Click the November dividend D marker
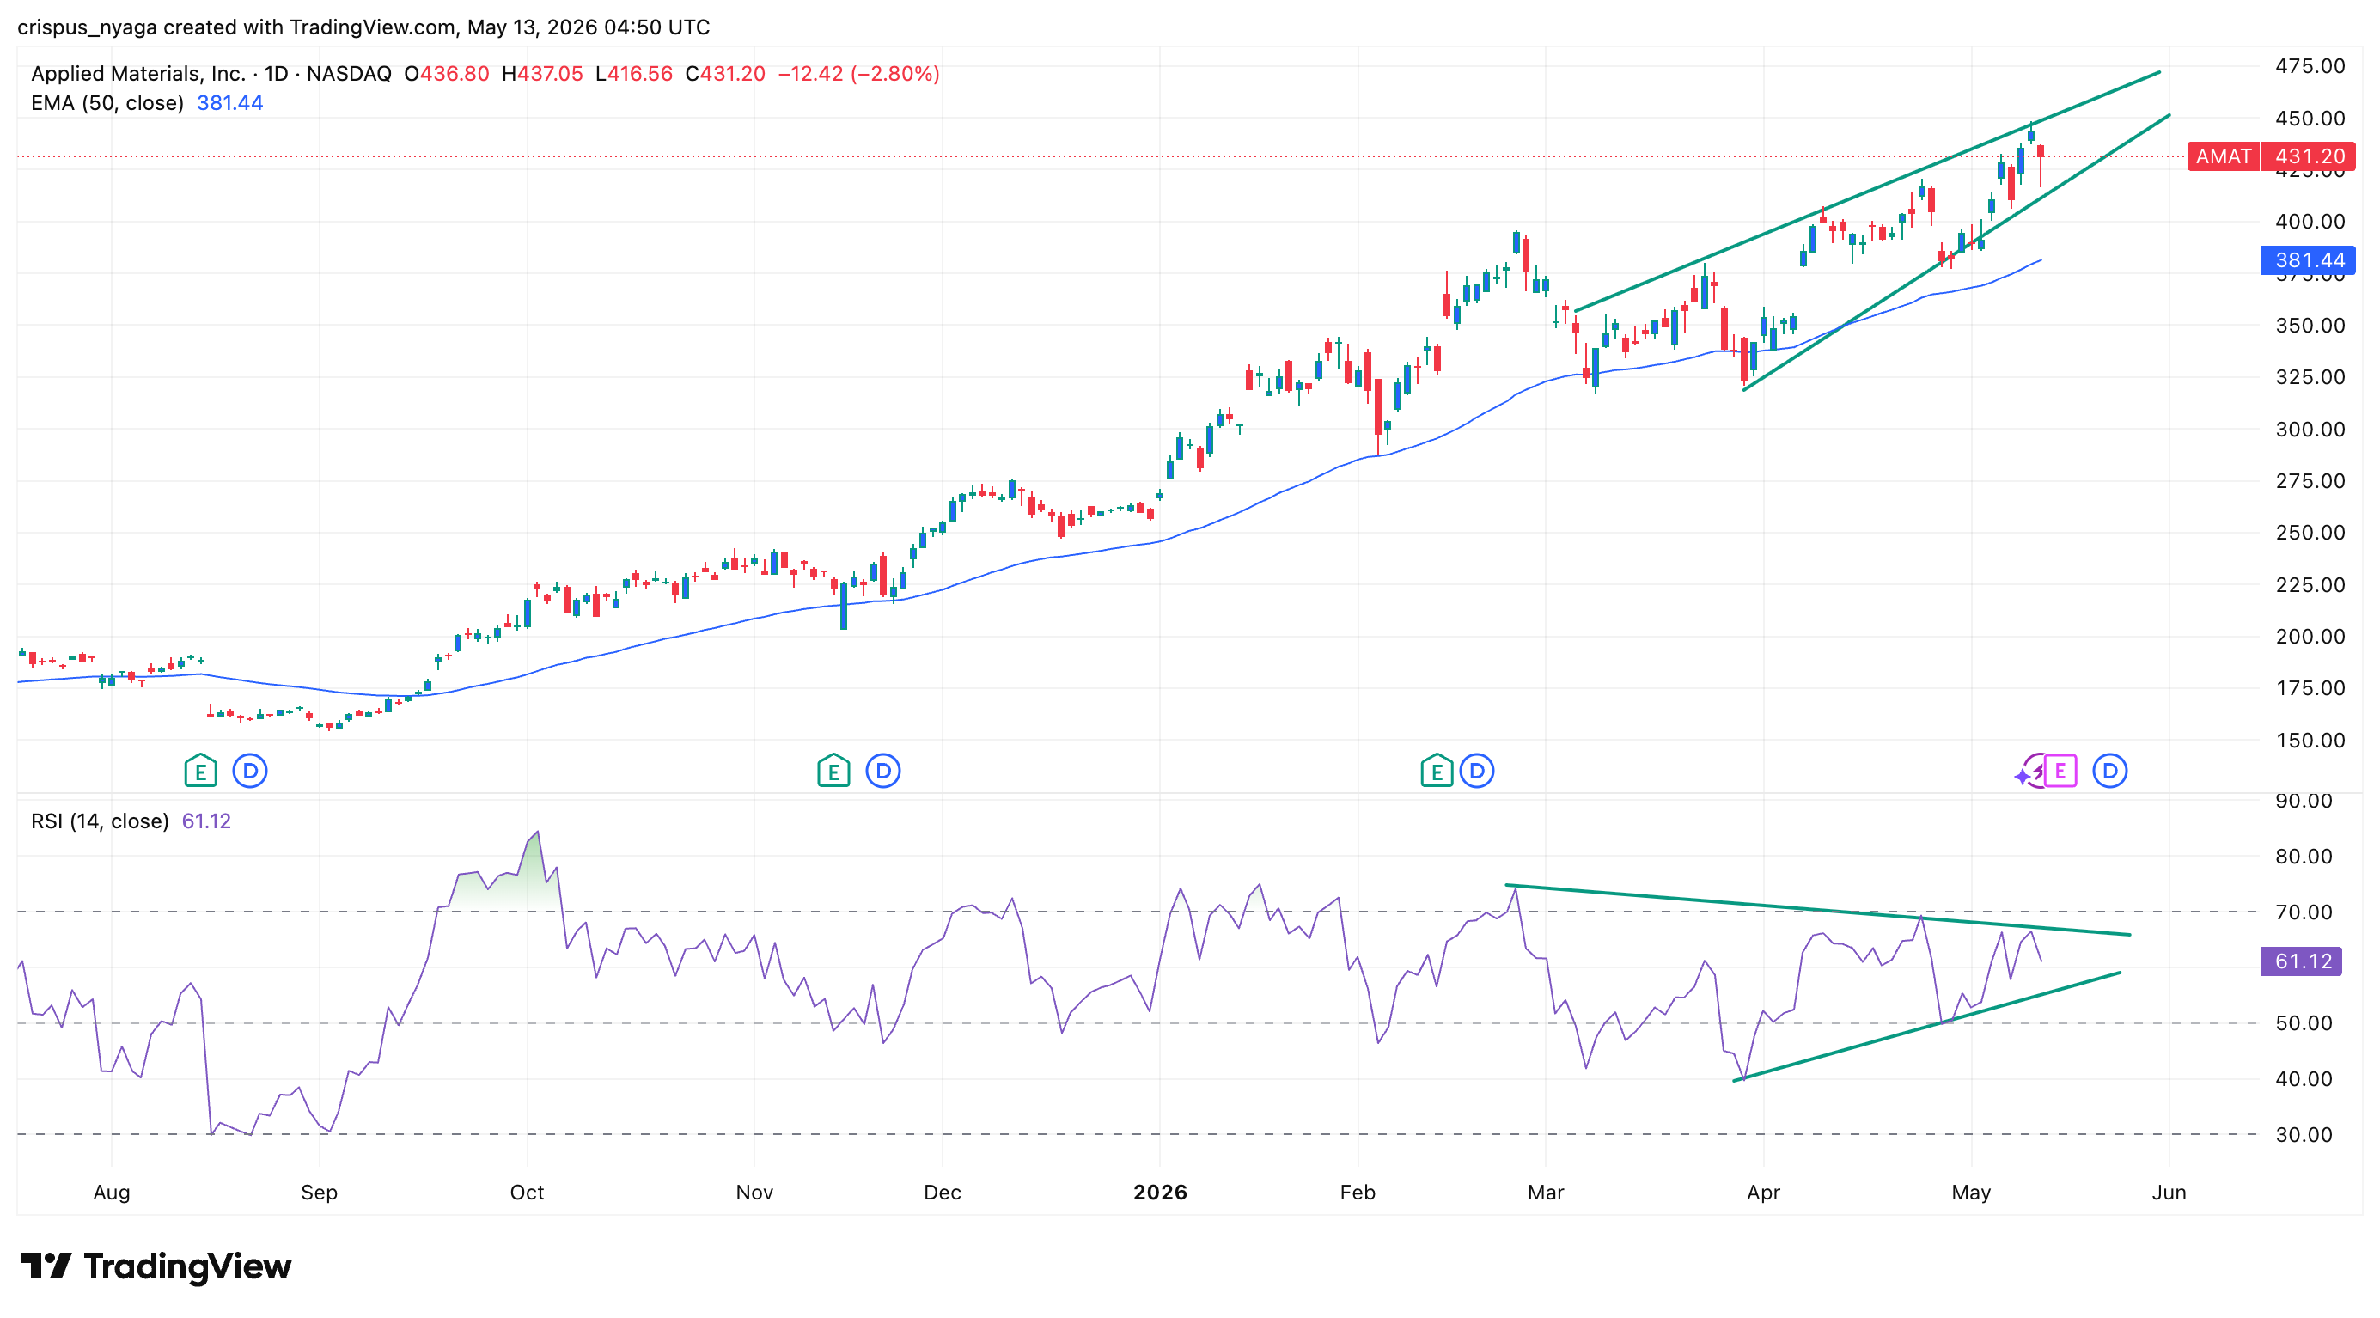The width and height of the screenshot is (2380, 1318). click(x=883, y=771)
